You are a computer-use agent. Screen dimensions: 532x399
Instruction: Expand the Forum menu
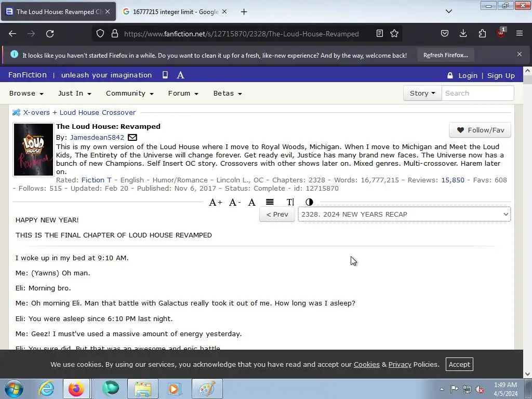pos(183,94)
